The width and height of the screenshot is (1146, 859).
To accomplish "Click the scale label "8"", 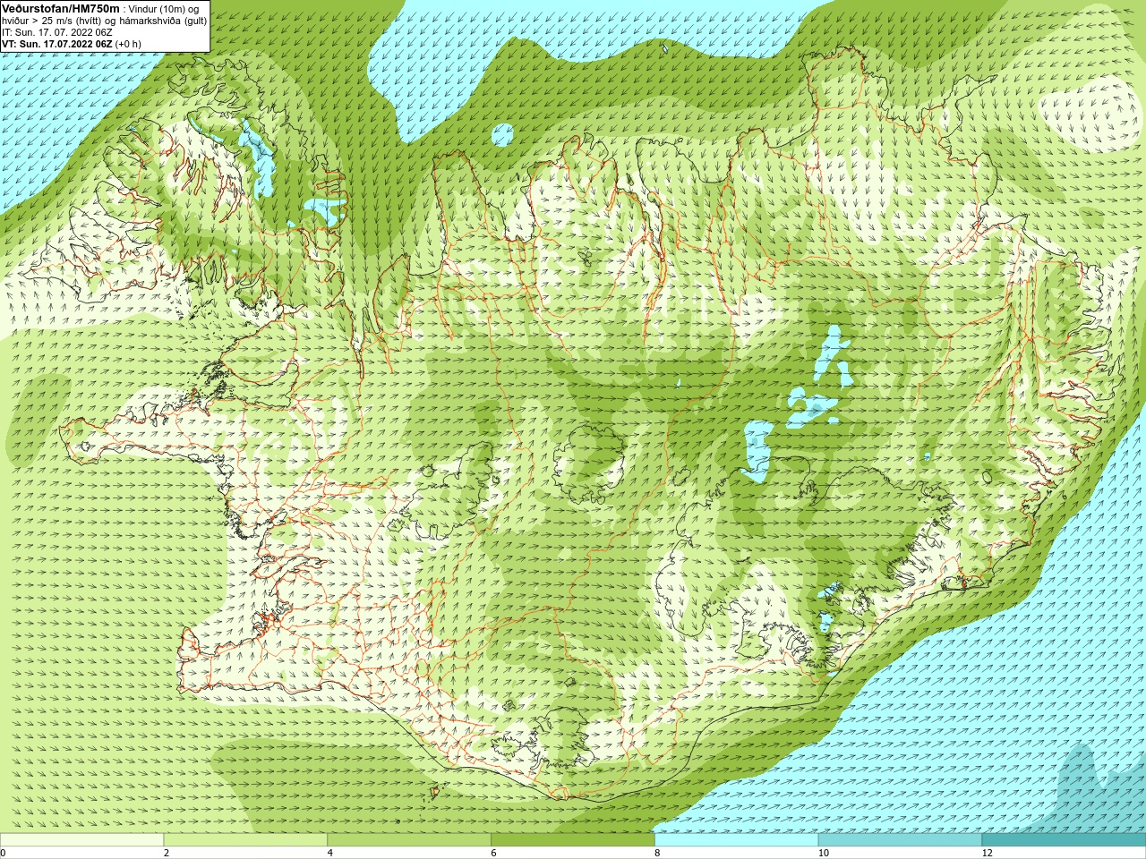I will pos(657,853).
